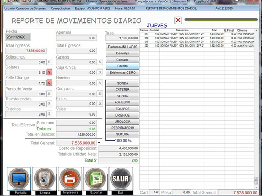Click the Tasa field showing 1,100,000.00
This screenshot has width=262, height=196.
click(122, 38)
